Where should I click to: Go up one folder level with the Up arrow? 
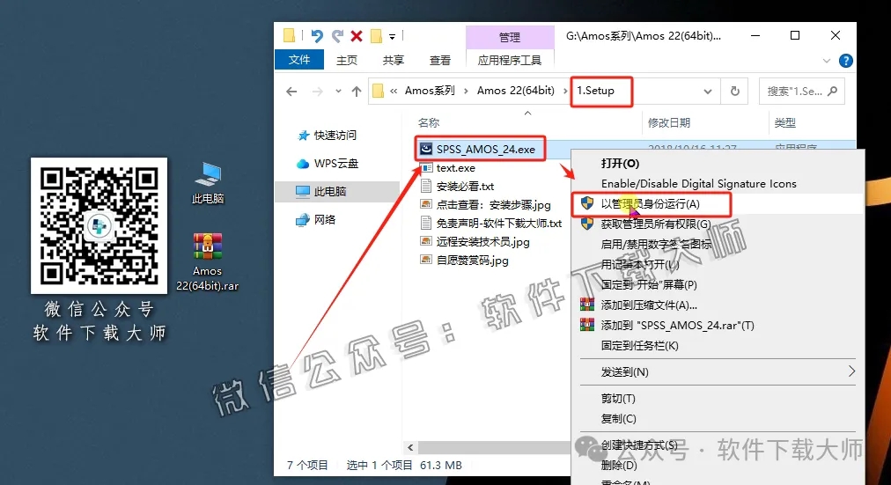tap(357, 92)
